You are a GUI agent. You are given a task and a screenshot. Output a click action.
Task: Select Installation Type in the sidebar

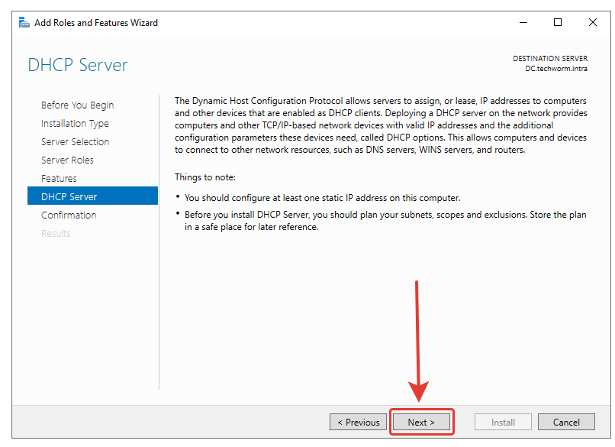point(75,123)
